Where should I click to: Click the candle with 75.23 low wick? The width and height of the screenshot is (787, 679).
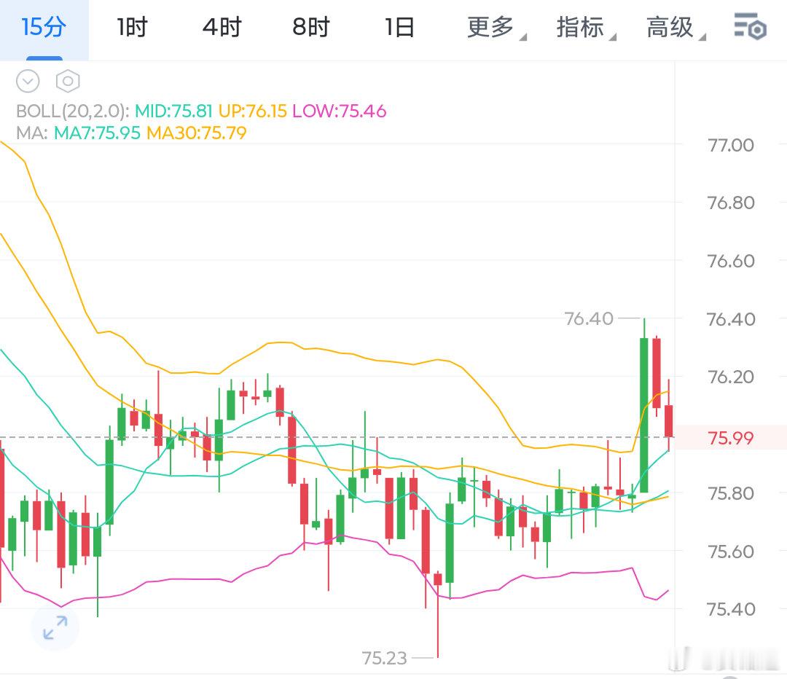438,578
